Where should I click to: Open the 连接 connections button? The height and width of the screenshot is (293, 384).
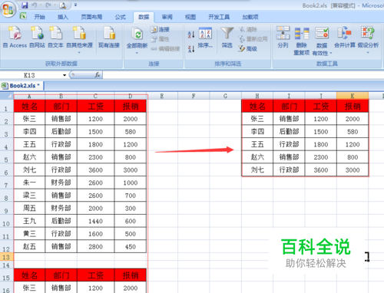160,30
